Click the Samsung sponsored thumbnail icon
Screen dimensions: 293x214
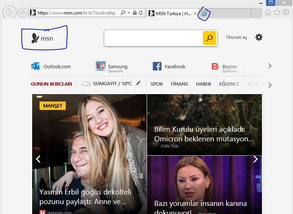(x=100, y=66)
